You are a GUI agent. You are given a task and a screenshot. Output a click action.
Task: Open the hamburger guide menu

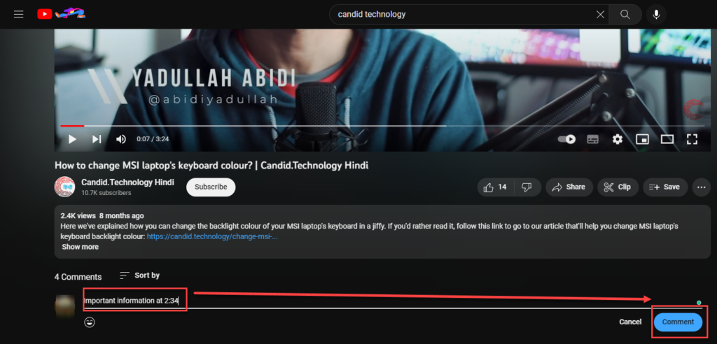(x=18, y=14)
